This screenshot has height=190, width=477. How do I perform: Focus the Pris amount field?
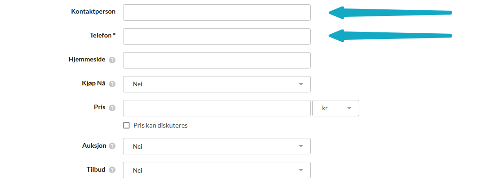click(x=216, y=108)
